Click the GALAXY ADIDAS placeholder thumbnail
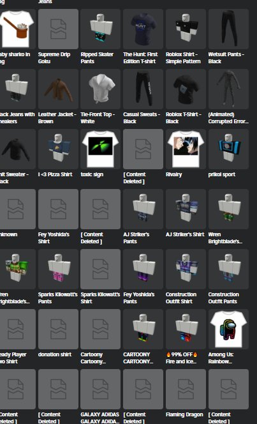The image size is (257, 424). (x=100, y=389)
